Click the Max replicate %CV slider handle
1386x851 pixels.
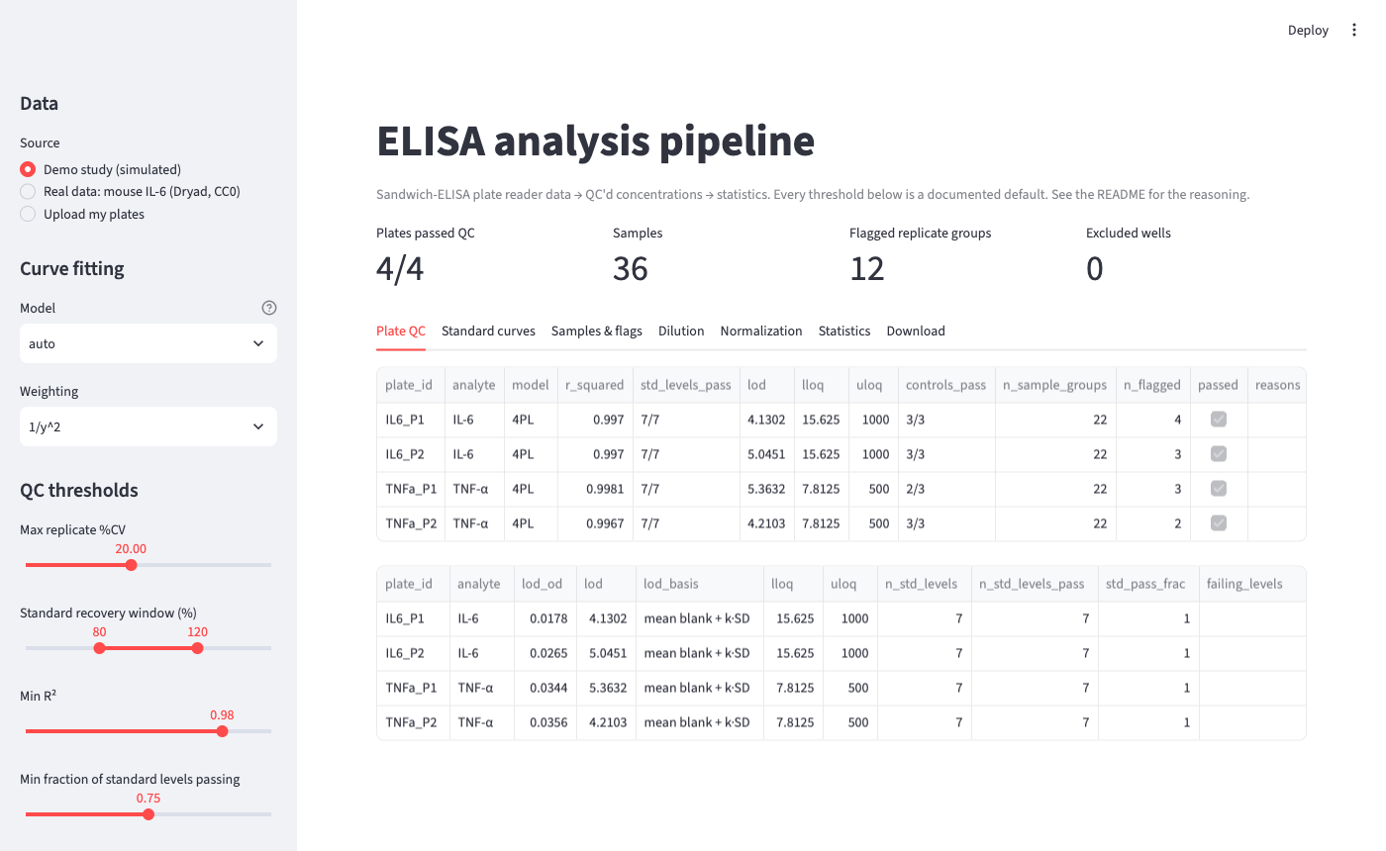131,565
